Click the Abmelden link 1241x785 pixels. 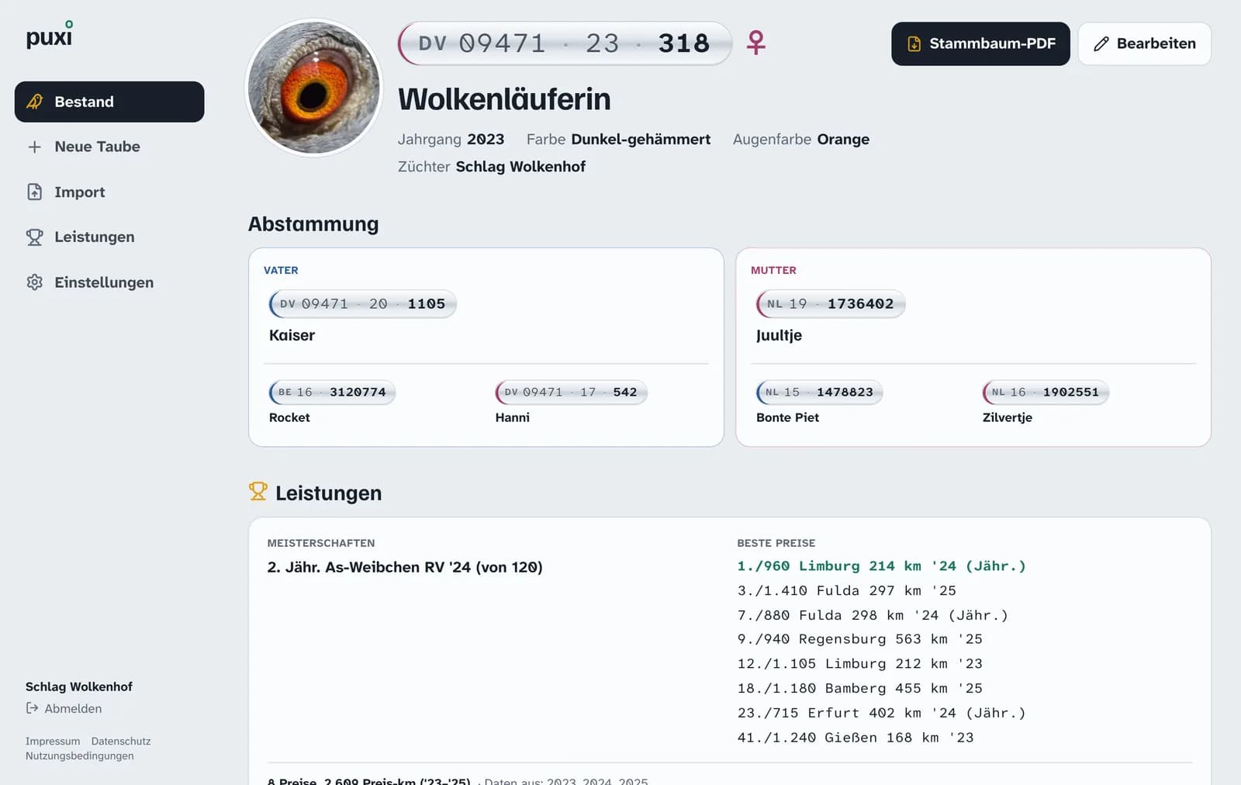64,708
